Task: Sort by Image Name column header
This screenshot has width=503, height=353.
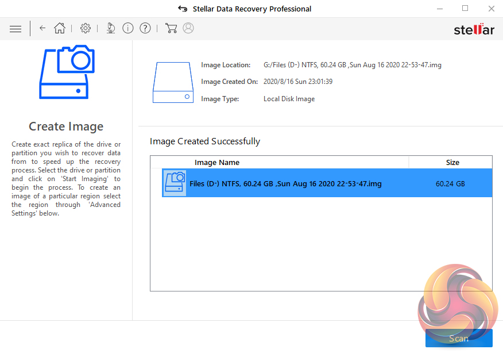Action: pyautogui.click(x=217, y=163)
